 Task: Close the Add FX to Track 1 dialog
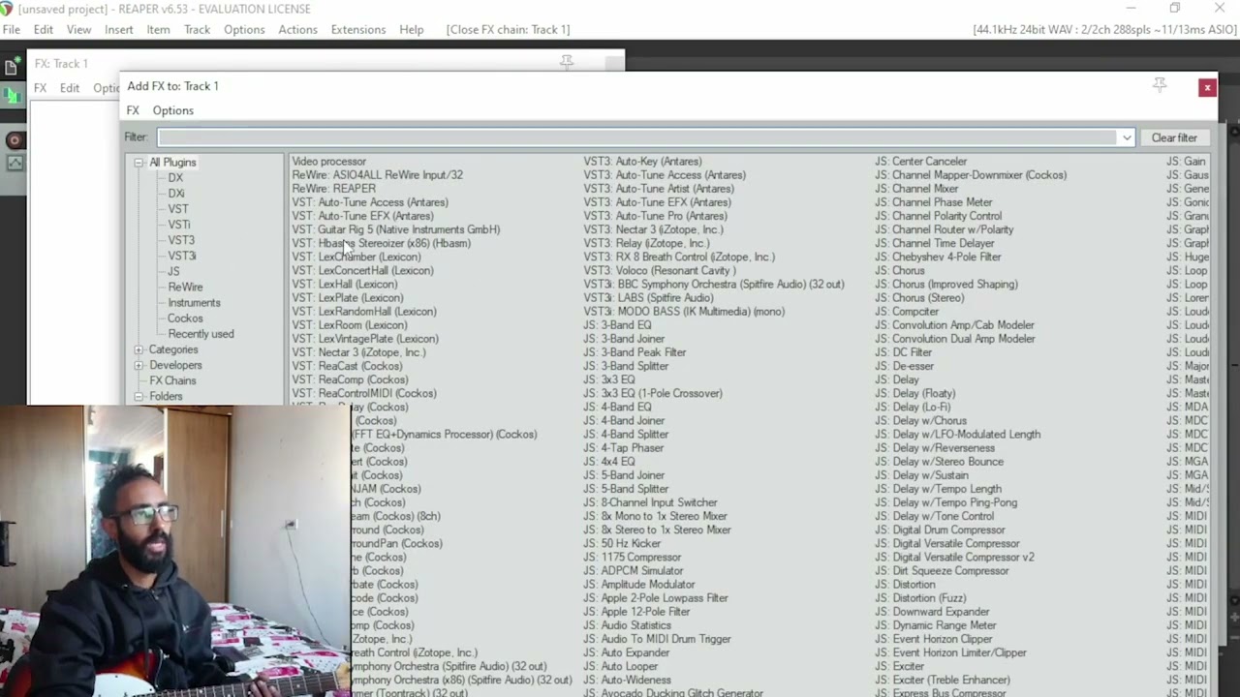[1207, 87]
